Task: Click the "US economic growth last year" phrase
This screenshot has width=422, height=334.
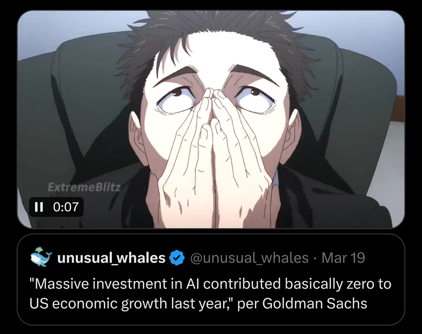Action: pos(131,303)
